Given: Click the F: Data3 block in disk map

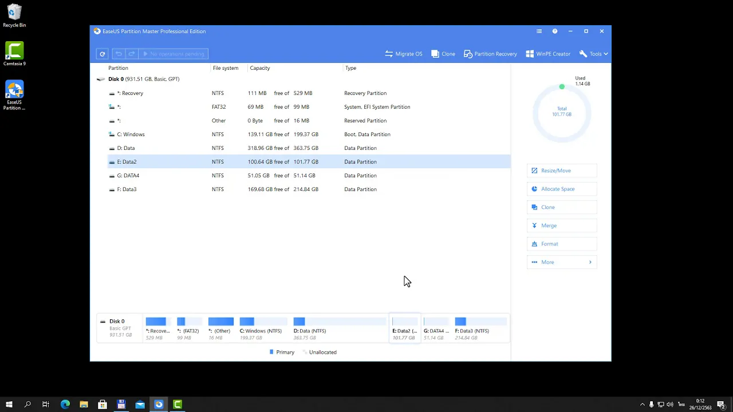Looking at the screenshot, I should pos(481,328).
